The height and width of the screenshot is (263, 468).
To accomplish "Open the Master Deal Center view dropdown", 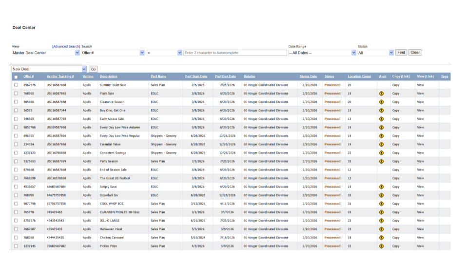I will pyautogui.click(x=46, y=53).
